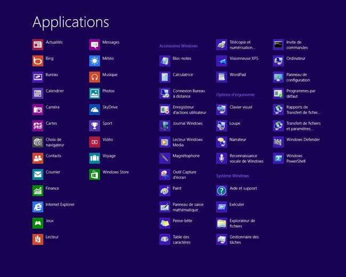Click the Programmes par défaut label
This screenshot has height=277, width=346.
click(x=301, y=93)
